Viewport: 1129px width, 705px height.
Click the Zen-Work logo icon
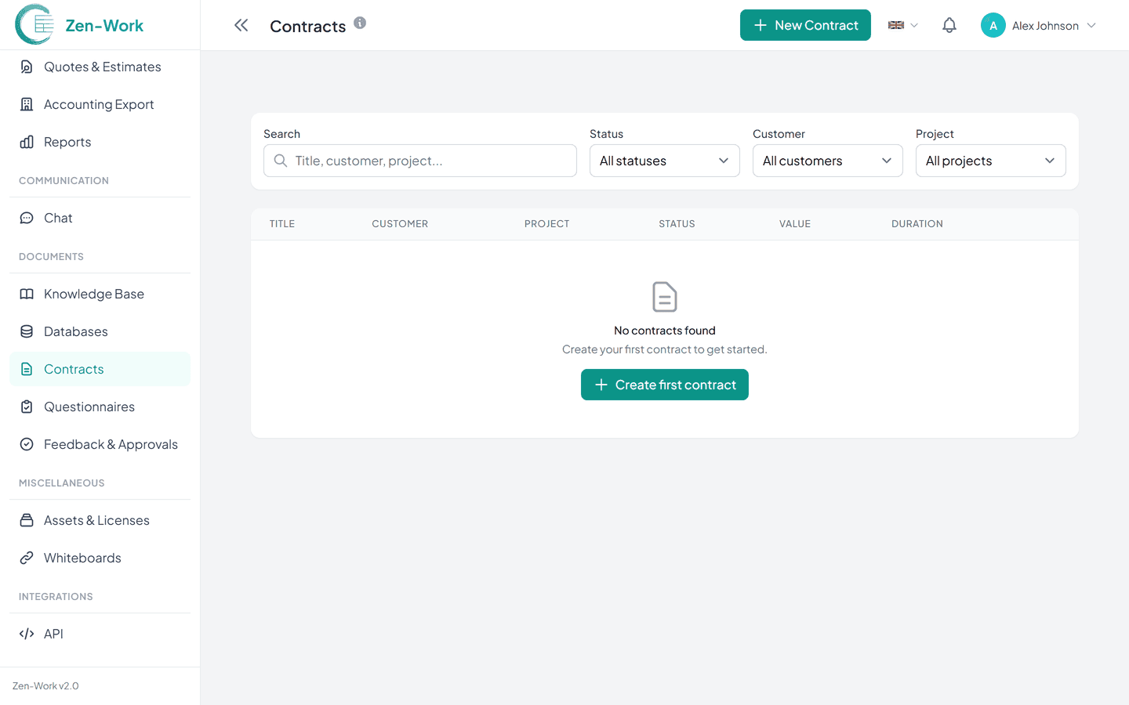coord(34,24)
